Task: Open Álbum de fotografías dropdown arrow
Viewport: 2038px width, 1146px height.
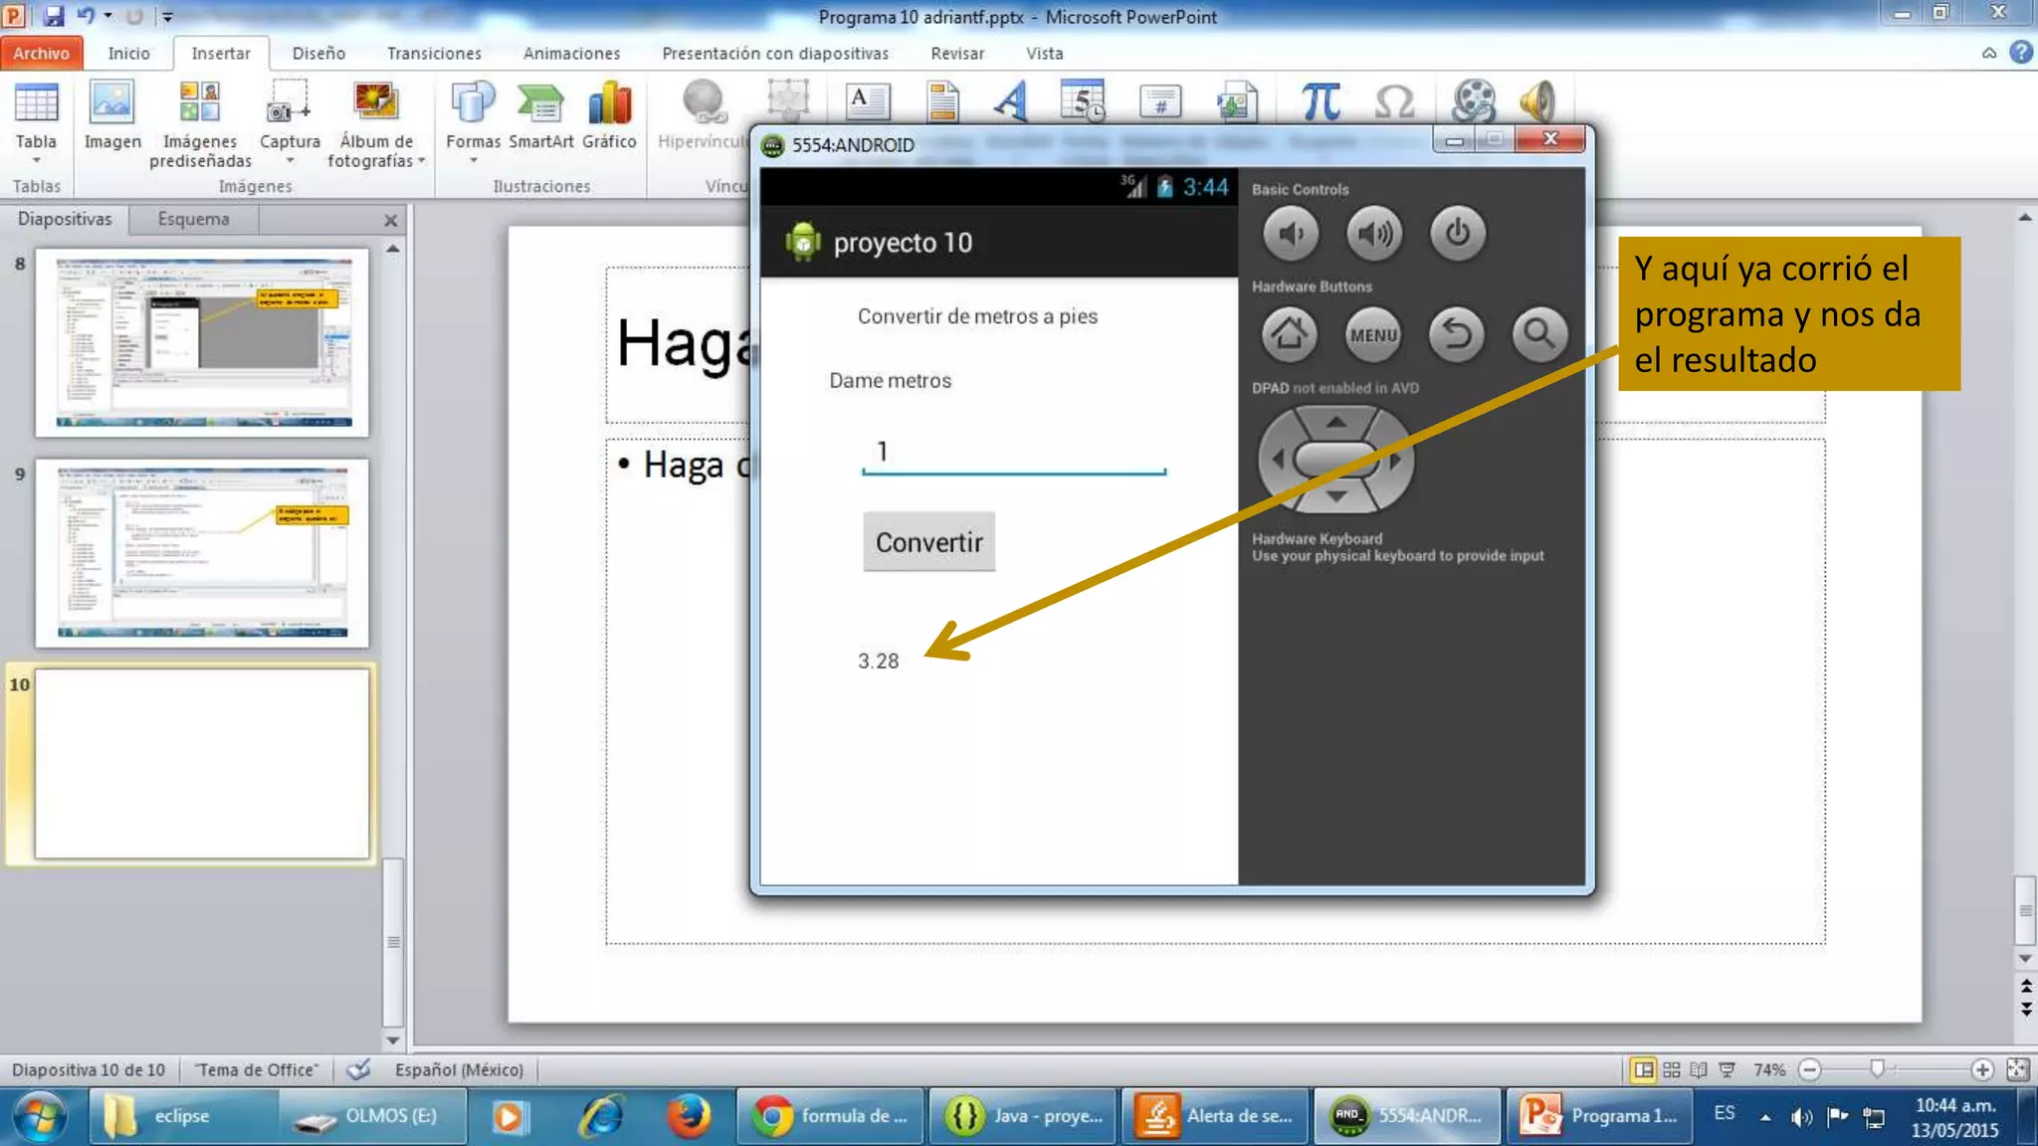Action: [x=422, y=161]
